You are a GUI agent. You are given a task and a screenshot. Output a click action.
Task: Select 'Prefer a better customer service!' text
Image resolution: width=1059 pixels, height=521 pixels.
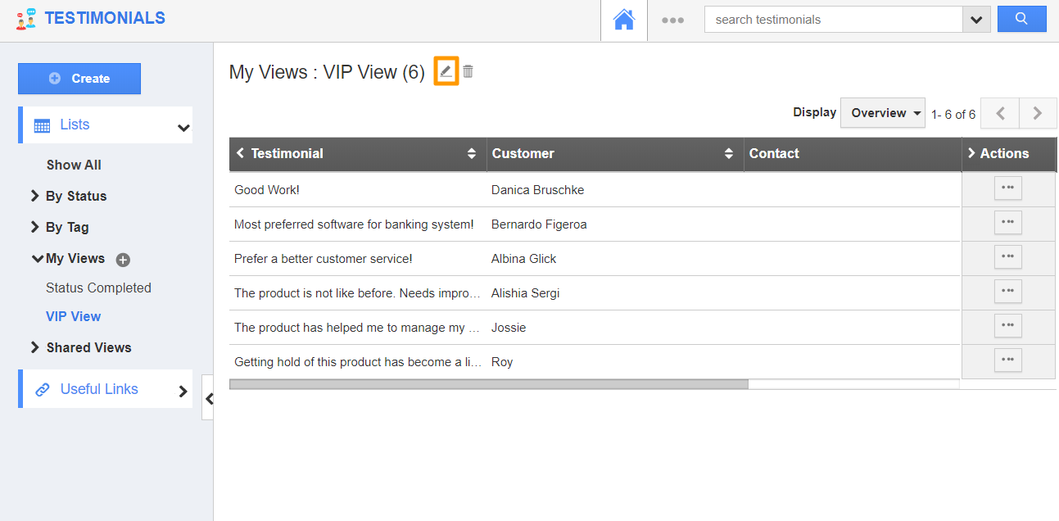click(324, 259)
